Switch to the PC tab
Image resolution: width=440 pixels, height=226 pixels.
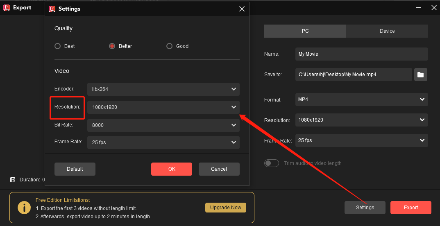[x=305, y=31]
